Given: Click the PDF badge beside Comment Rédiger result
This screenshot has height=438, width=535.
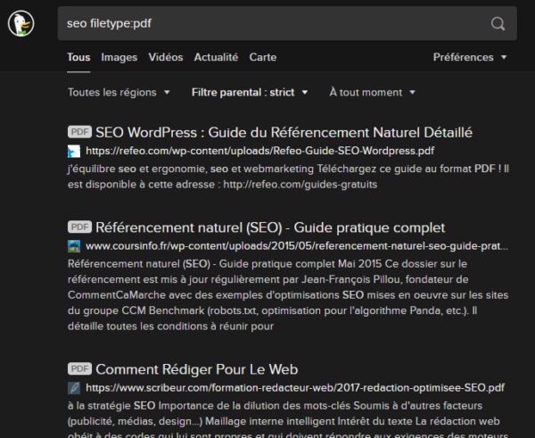Looking at the screenshot, I should point(79,368).
